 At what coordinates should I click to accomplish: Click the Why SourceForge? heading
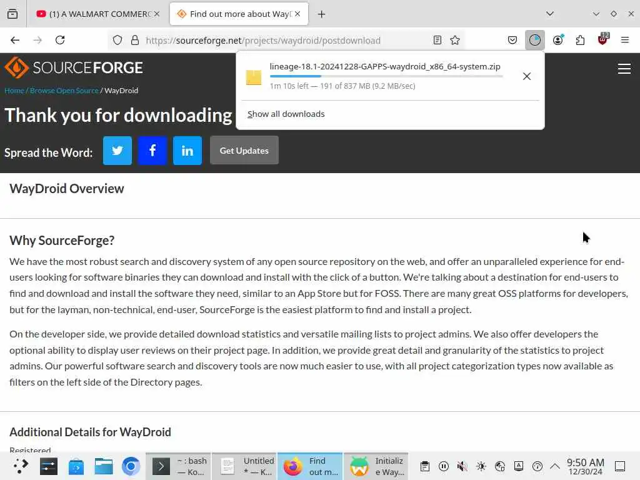(x=62, y=241)
